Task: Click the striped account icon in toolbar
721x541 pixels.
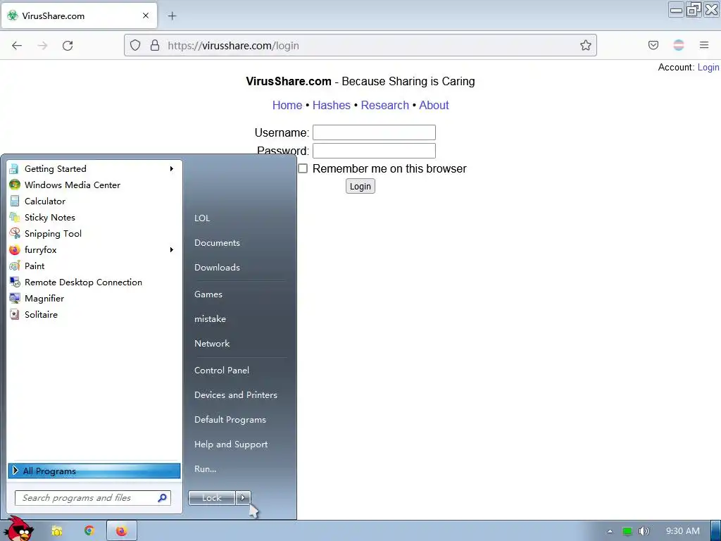Action: (x=678, y=45)
